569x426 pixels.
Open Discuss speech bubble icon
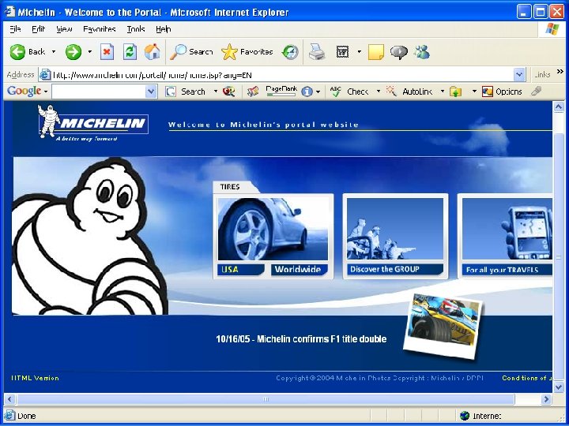[399, 52]
